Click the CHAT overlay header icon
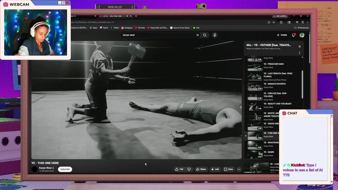 (284, 113)
